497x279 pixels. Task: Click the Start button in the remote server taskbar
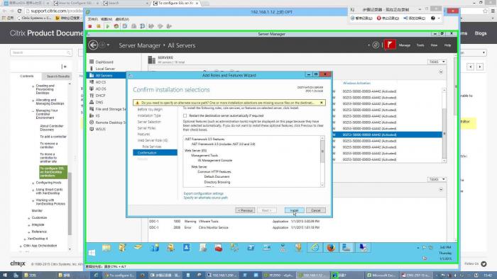click(92, 253)
